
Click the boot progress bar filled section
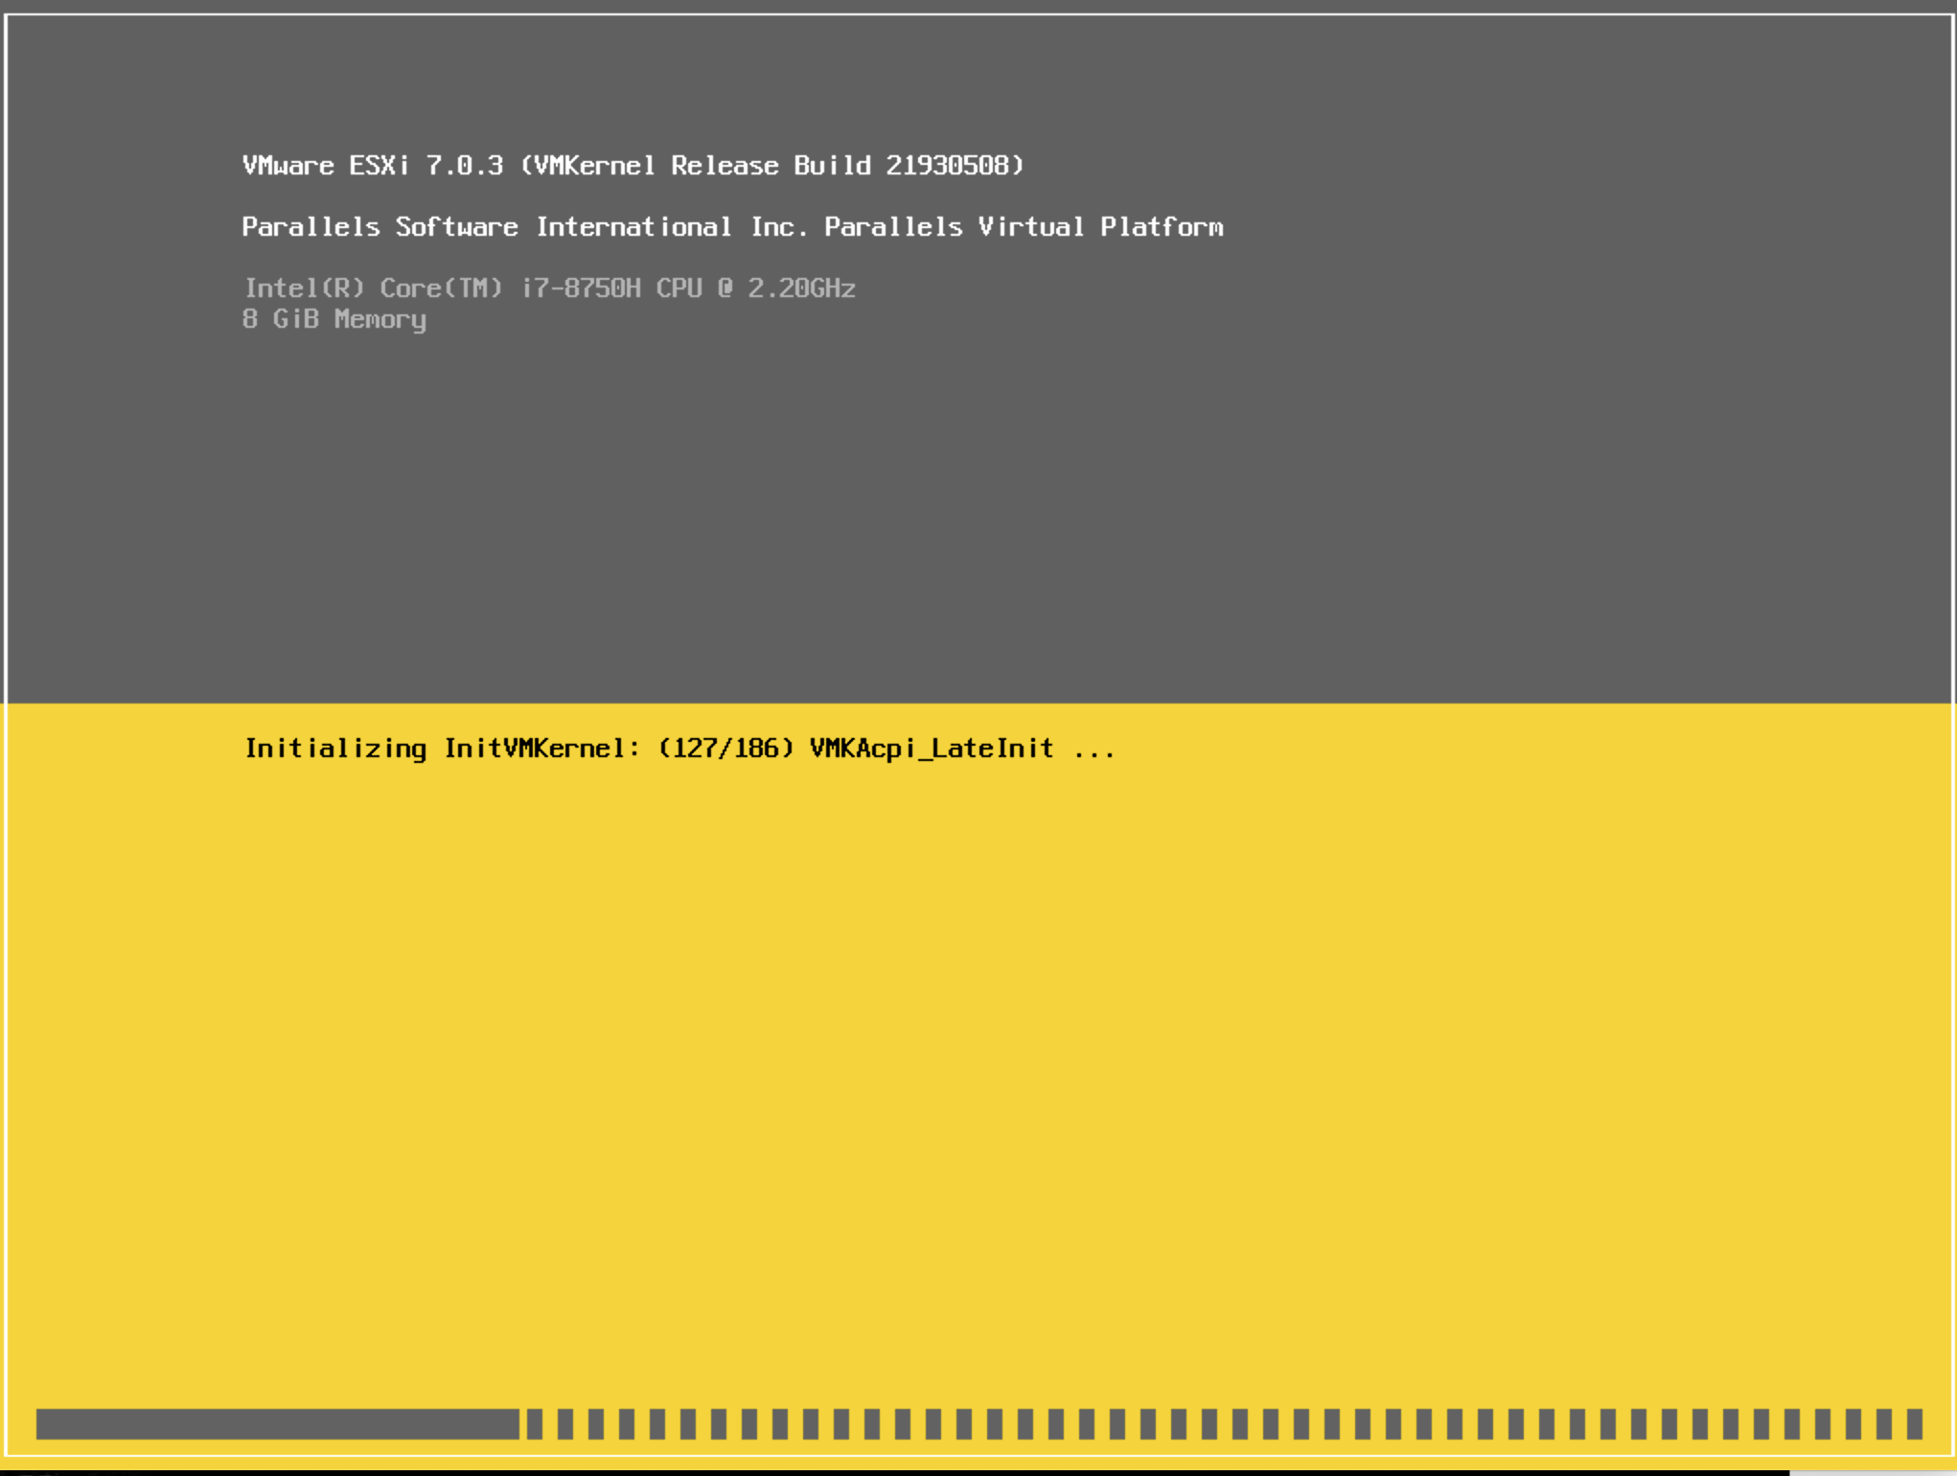278,1423
